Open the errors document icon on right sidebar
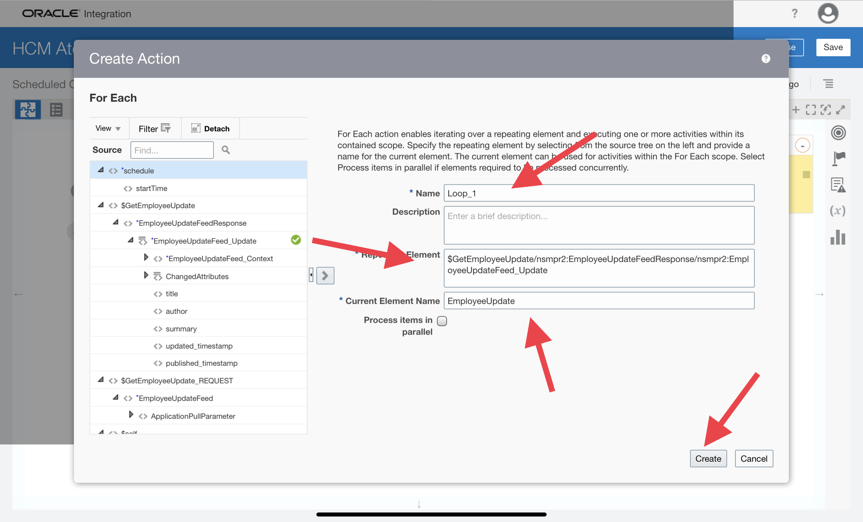The image size is (863, 522). click(838, 185)
